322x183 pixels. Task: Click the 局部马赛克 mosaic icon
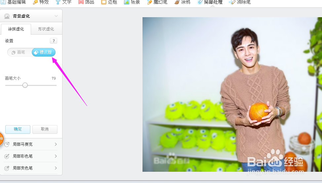pos(7,144)
